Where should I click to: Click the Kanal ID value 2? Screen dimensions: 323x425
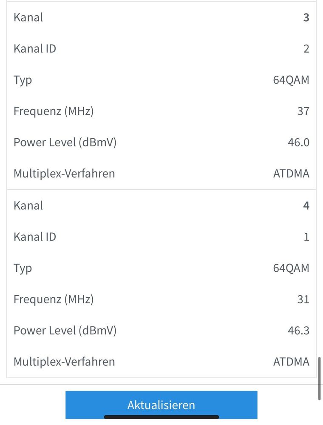[306, 49]
